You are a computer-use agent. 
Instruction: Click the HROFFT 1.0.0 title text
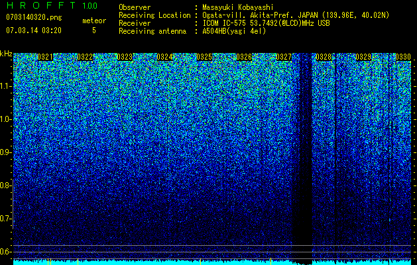(x=52, y=5)
